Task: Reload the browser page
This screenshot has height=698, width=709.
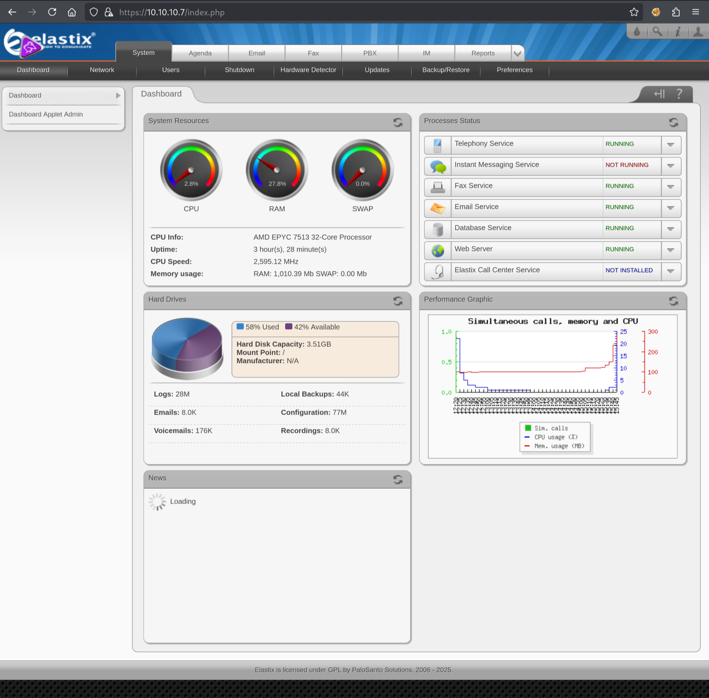Action: click(x=52, y=12)
